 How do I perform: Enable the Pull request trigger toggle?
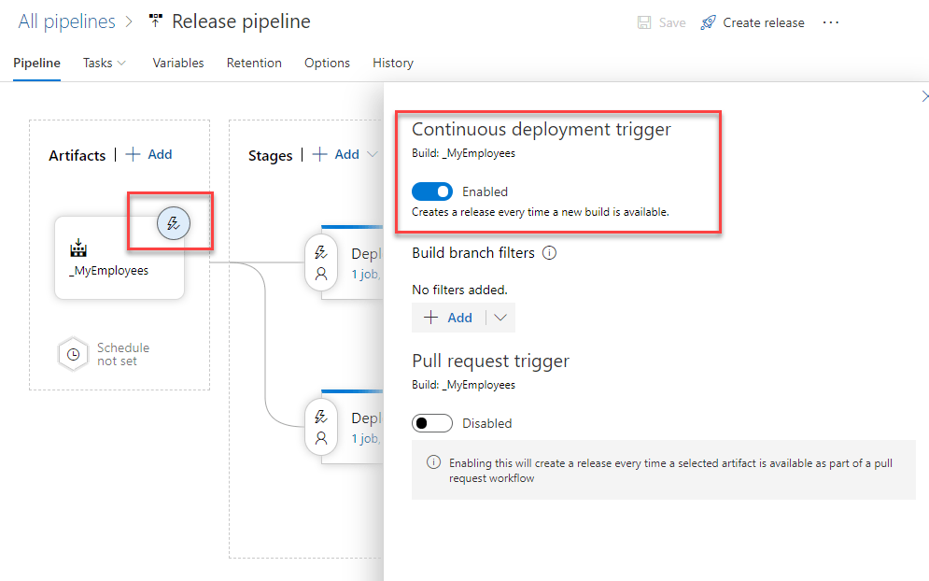(x=432, y=423)
